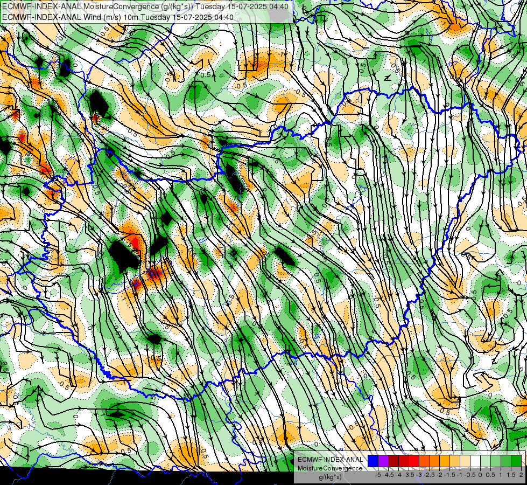
Task: Click the '-4.5' legend scale value
Action: pyautogui.click(x=388, y=475)
